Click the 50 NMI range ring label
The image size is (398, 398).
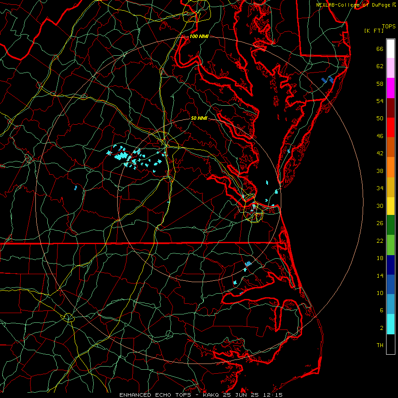point(199,118)
